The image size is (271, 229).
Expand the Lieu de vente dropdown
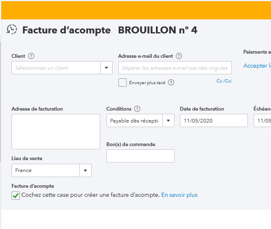[x=85, y=170]
